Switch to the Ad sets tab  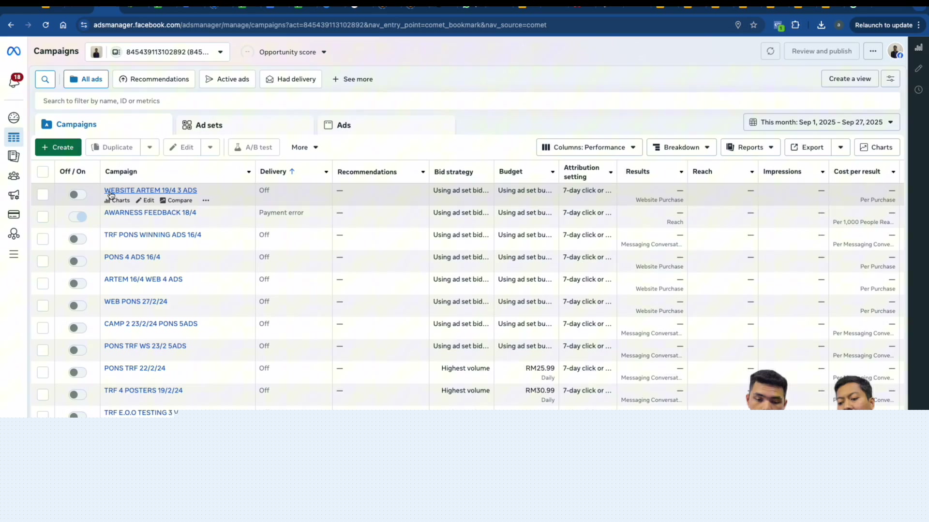[245, 125]
